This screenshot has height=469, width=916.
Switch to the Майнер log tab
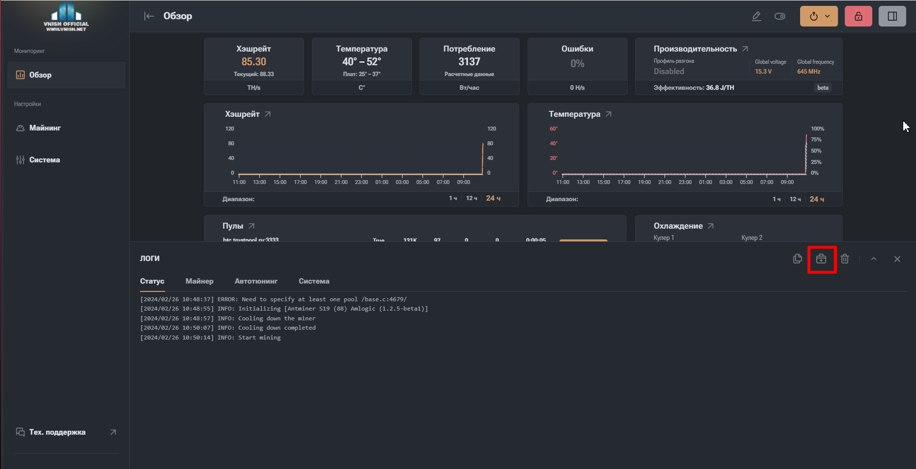point(199,281)
